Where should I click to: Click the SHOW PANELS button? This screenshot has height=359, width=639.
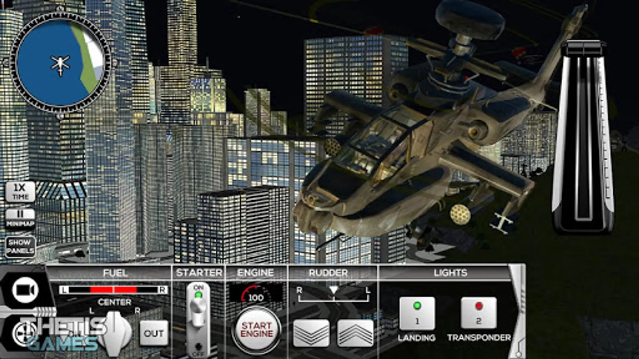20,247
